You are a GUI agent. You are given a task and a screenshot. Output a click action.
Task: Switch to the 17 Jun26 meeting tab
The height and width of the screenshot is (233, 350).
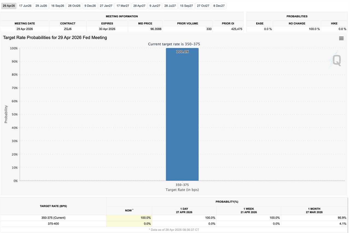click(x=25, y=5)
